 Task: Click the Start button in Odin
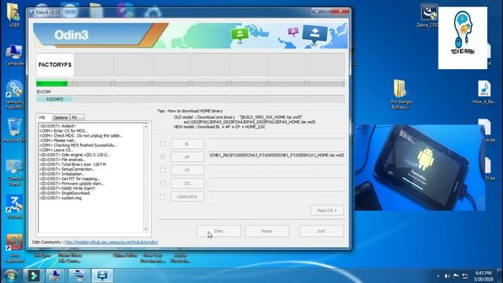(x=218, y=231)
